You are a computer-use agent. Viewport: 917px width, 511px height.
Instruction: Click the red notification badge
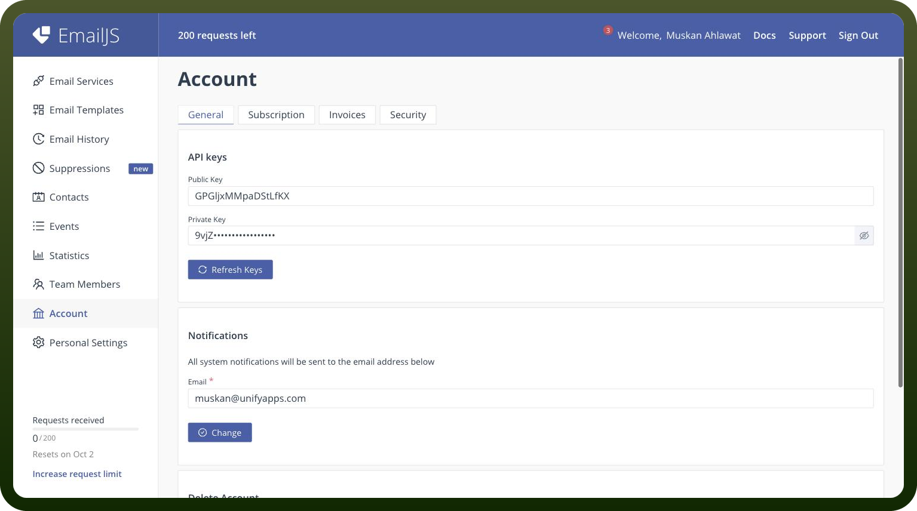click(x=608, y=30)
